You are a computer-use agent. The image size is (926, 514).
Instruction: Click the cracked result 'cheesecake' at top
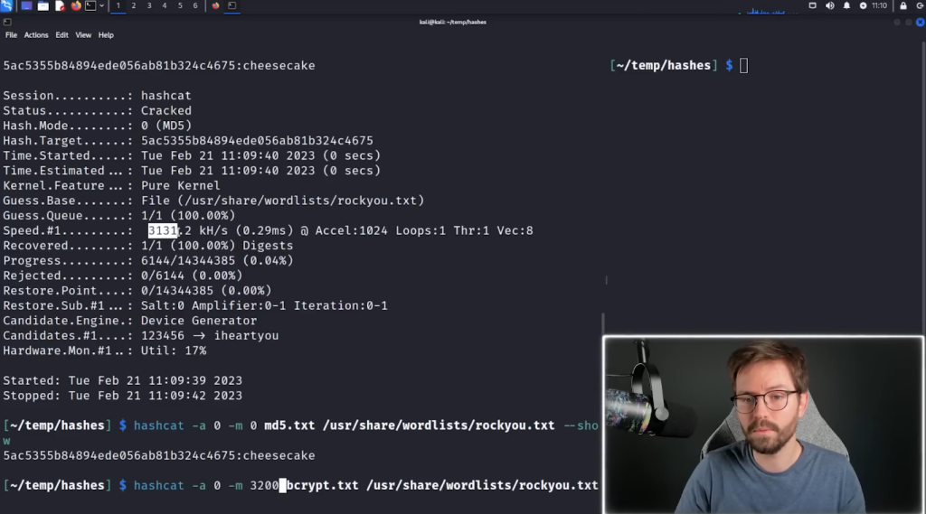tap(279, 66)
